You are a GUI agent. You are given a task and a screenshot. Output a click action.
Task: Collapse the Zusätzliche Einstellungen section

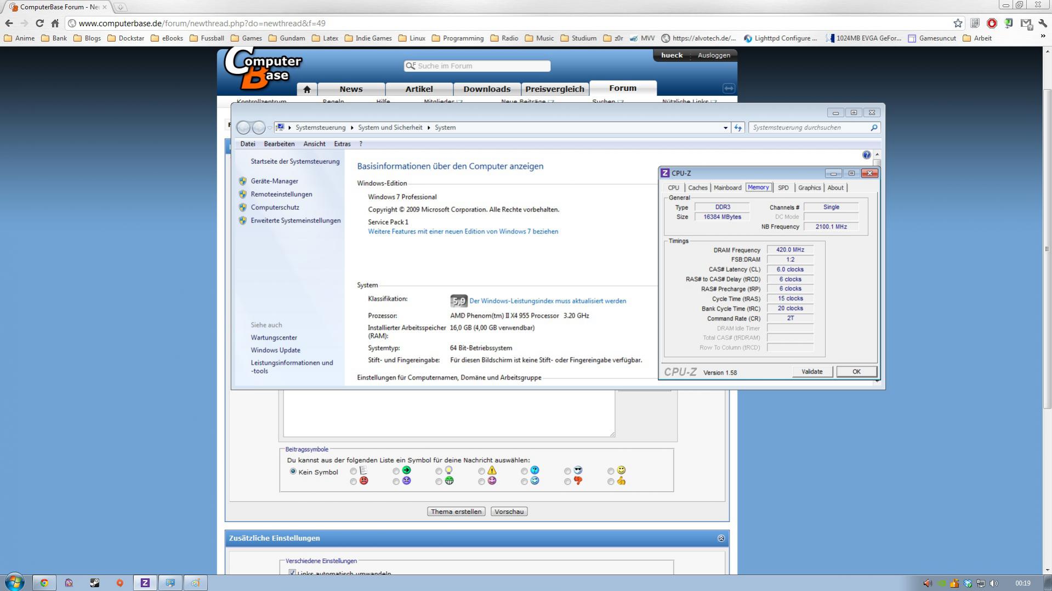pyautogui.click(x=721, y=538)
